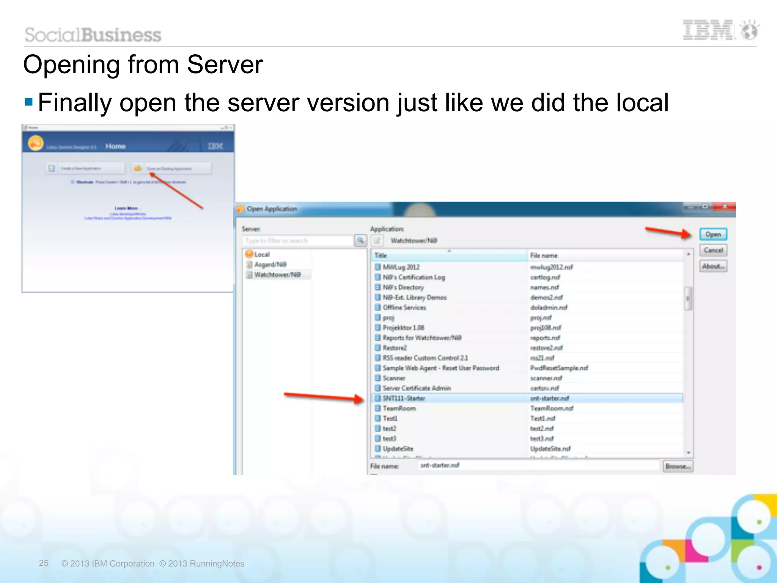Click the server filter input field
Image resolution: width=777 pixels, height=583 pixels.
[x=297, y=241]
